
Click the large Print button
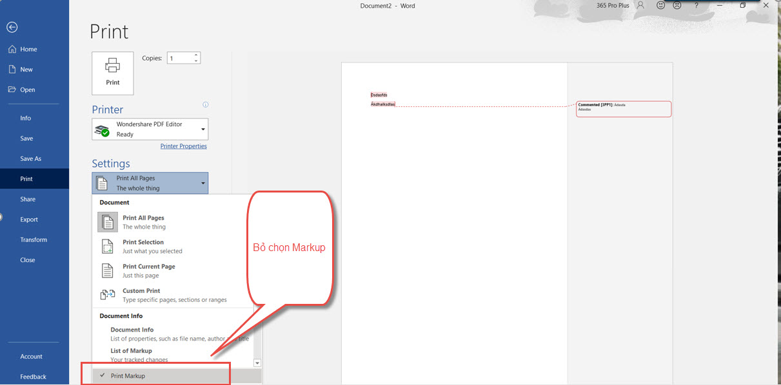[x=113, y=73]
